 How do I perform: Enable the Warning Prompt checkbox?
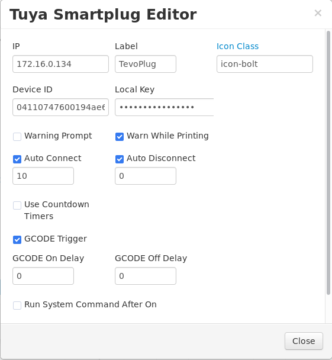(17, 137)
